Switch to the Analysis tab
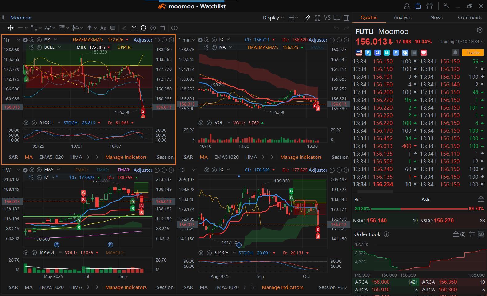The image size is (487, 296). click(402, 18)
